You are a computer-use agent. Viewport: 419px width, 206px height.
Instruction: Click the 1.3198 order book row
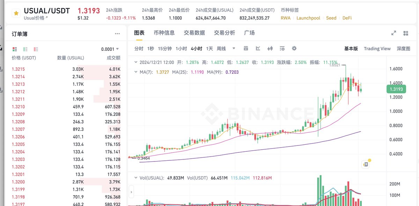point(66,197)
